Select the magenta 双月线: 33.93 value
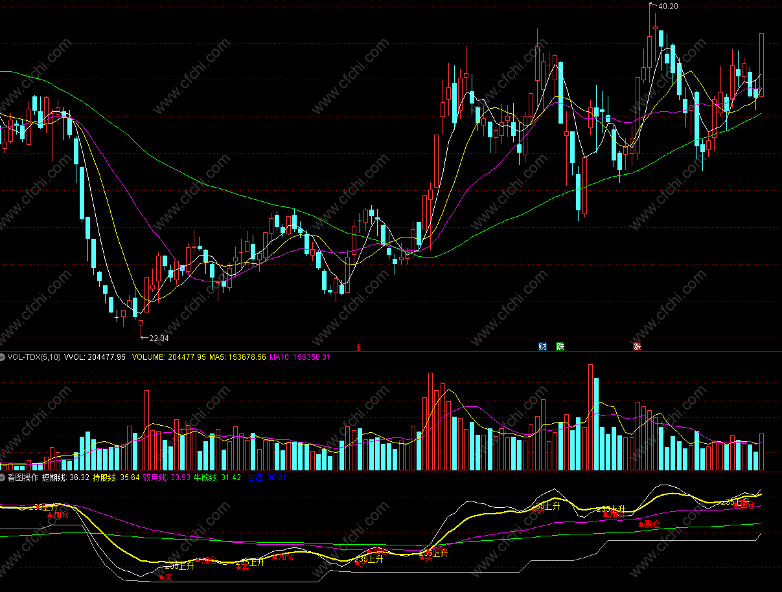Viewport: 782px width, 592px height. click(x=167, y=477)
